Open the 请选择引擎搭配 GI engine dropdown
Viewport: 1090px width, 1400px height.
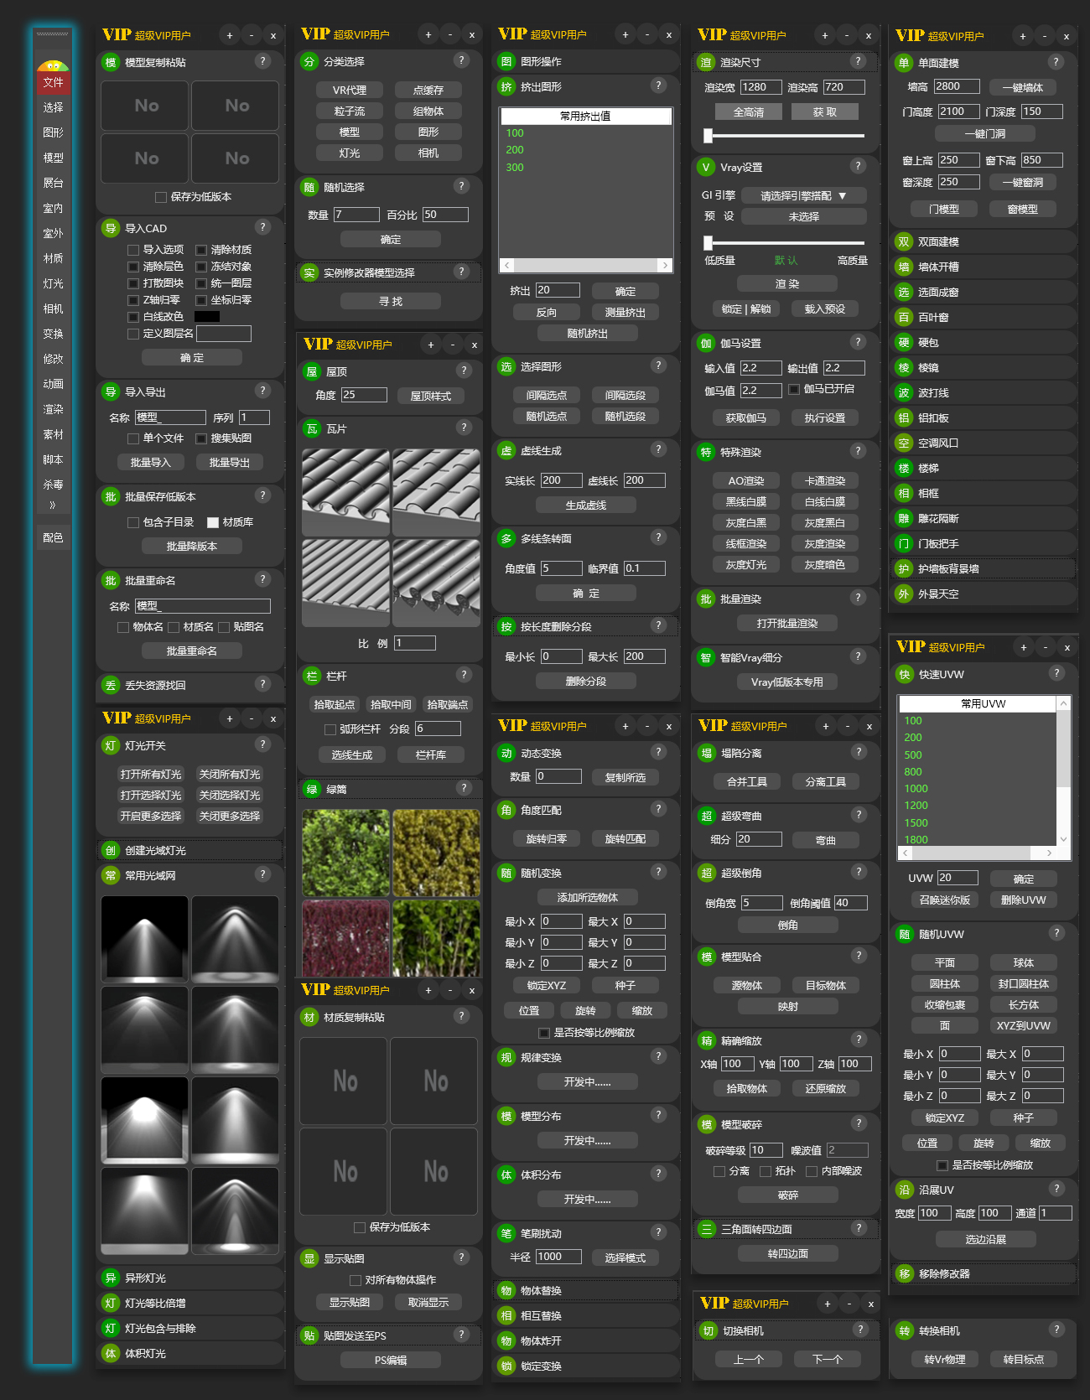coord(803,195)
